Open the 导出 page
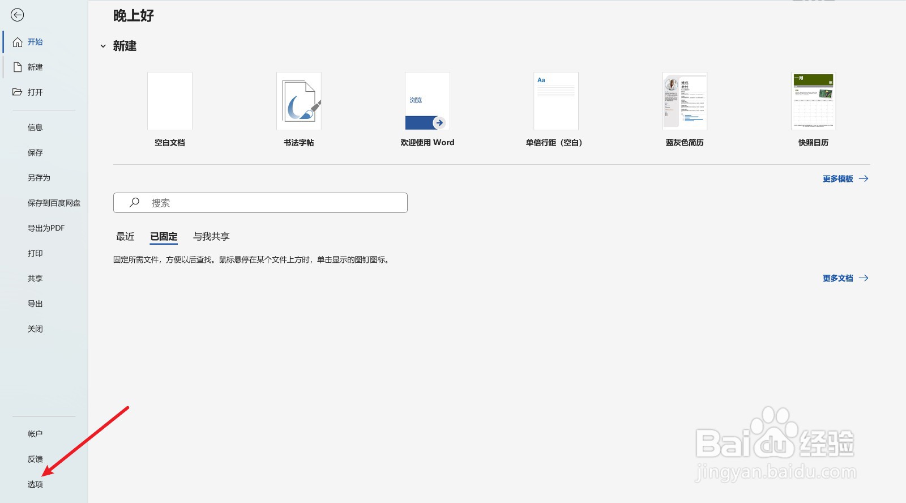Image resolution: width=906 pixels, height=503 pixels. click(x=35, y=304)
